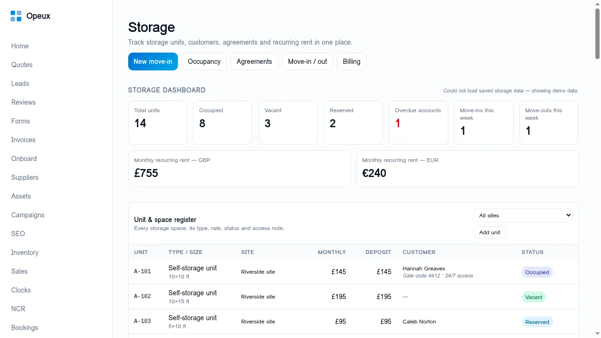Click the GBP monthly rent card
Viewport: 601px width, 338px height.
[239, 169]
